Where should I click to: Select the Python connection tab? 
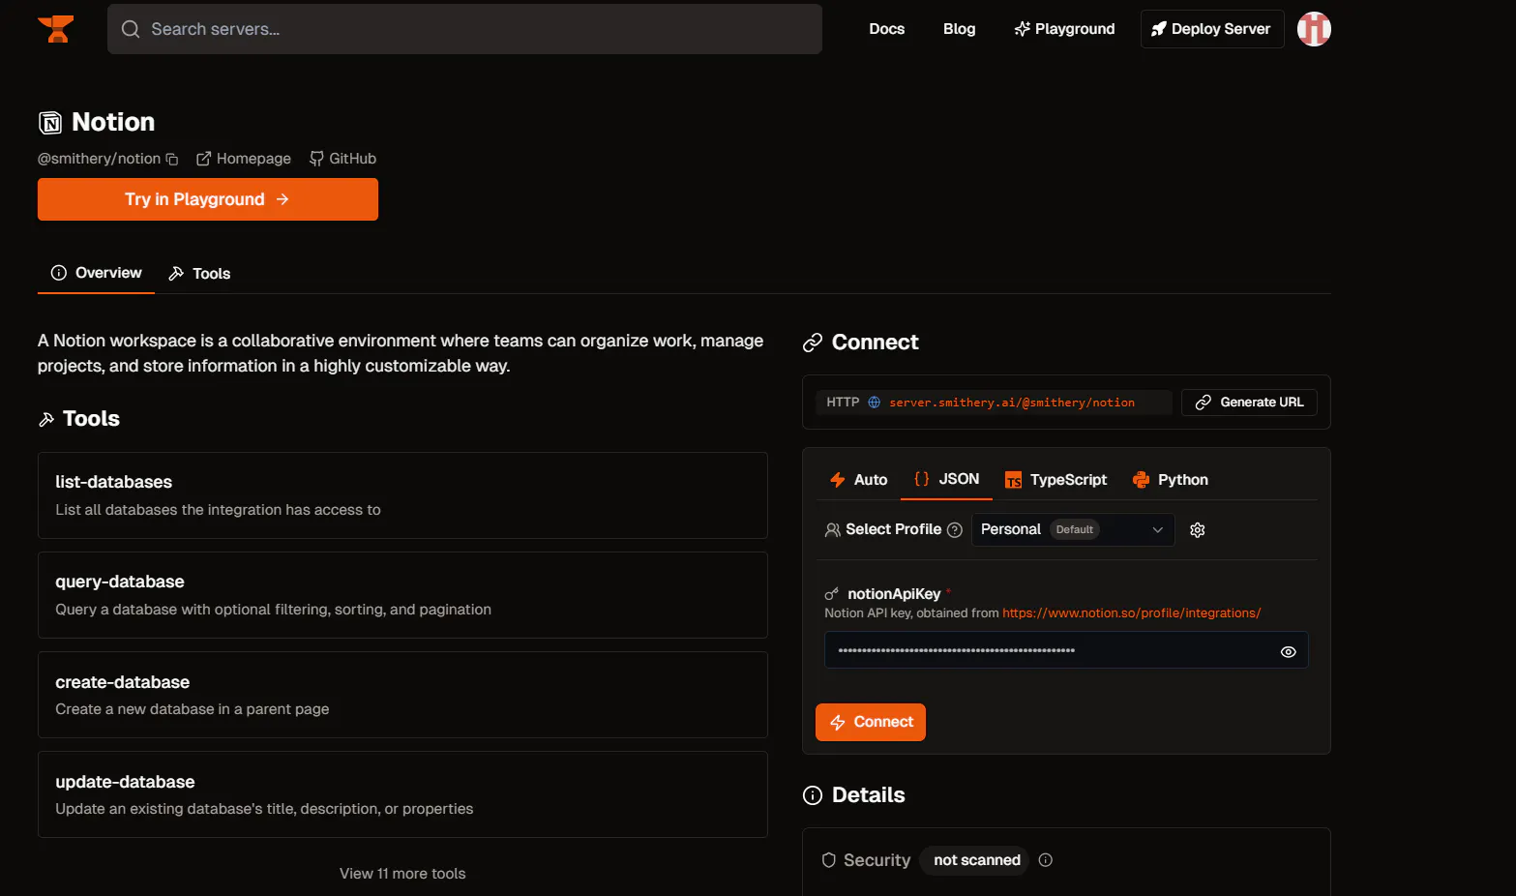pyautogui.click(x=1170, y=480)
